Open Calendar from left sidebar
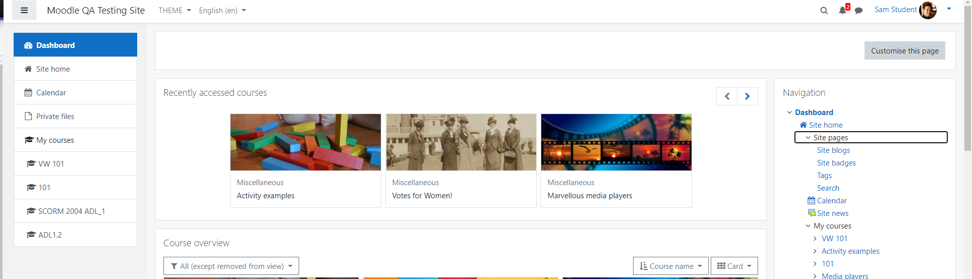 coord(75,92)
